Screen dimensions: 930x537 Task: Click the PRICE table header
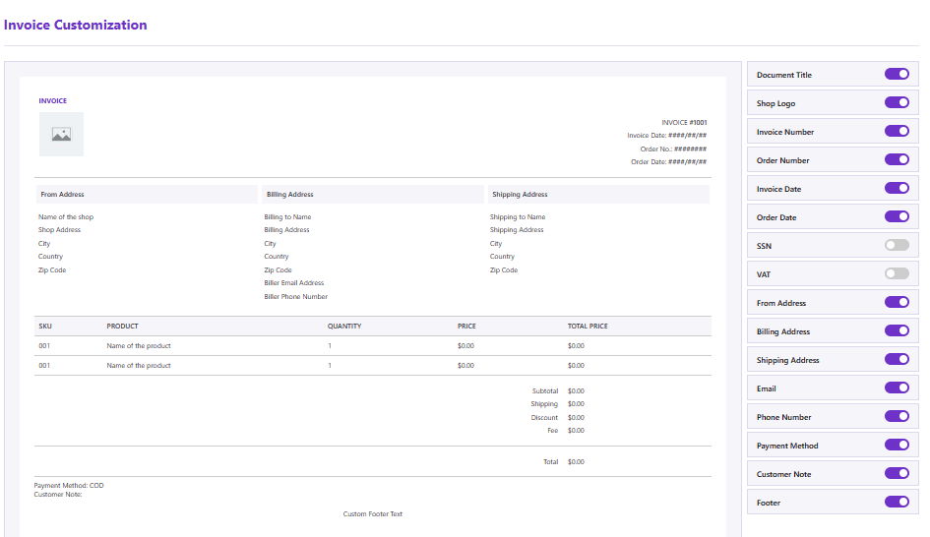[466, 326]
